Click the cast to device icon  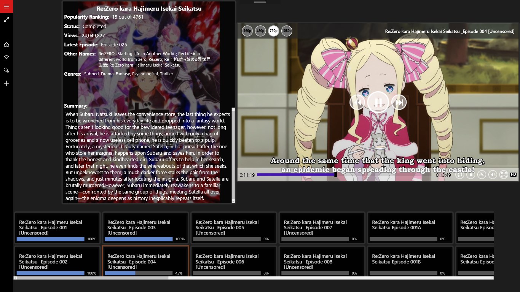click(x=482, y=175)
